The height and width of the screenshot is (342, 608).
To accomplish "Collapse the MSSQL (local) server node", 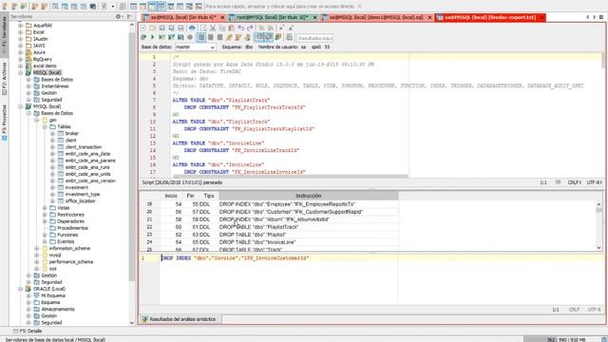I will [x=21, y=72].
